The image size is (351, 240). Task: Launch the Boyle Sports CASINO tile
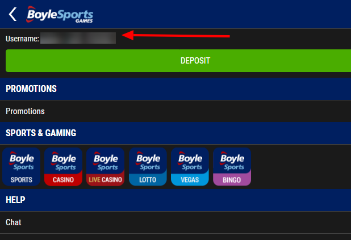point(64,167)
